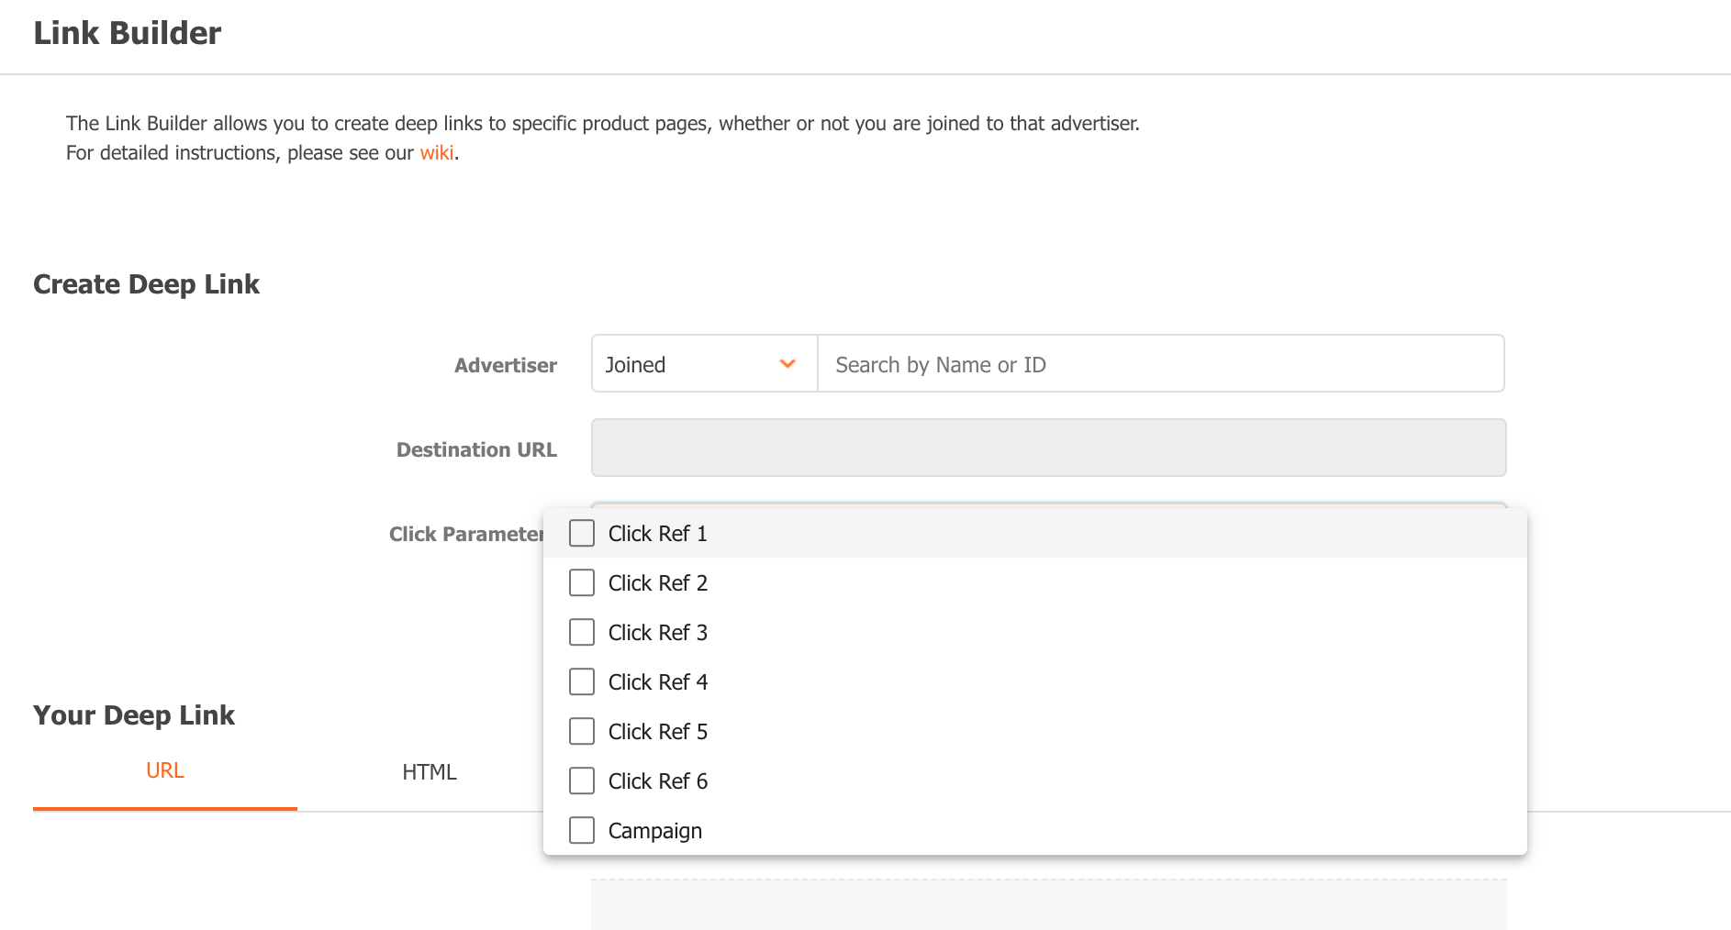The width and height of the screenshot is (1731, 930).
Task: Click the Advertiser field label
Action: (x=505, y=365)
